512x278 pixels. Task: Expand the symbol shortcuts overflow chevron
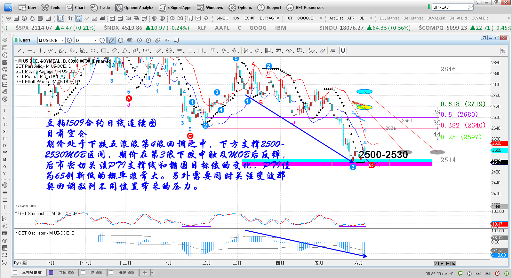[x=321, y=18]
